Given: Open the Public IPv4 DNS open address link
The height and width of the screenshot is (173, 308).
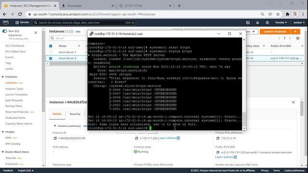Looking at the screenshot, I should coord(226,157).
